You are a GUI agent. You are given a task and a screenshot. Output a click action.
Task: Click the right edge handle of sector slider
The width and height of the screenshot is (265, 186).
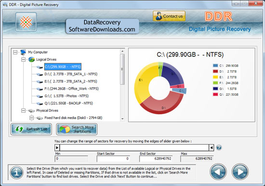[x=211, y=148]
